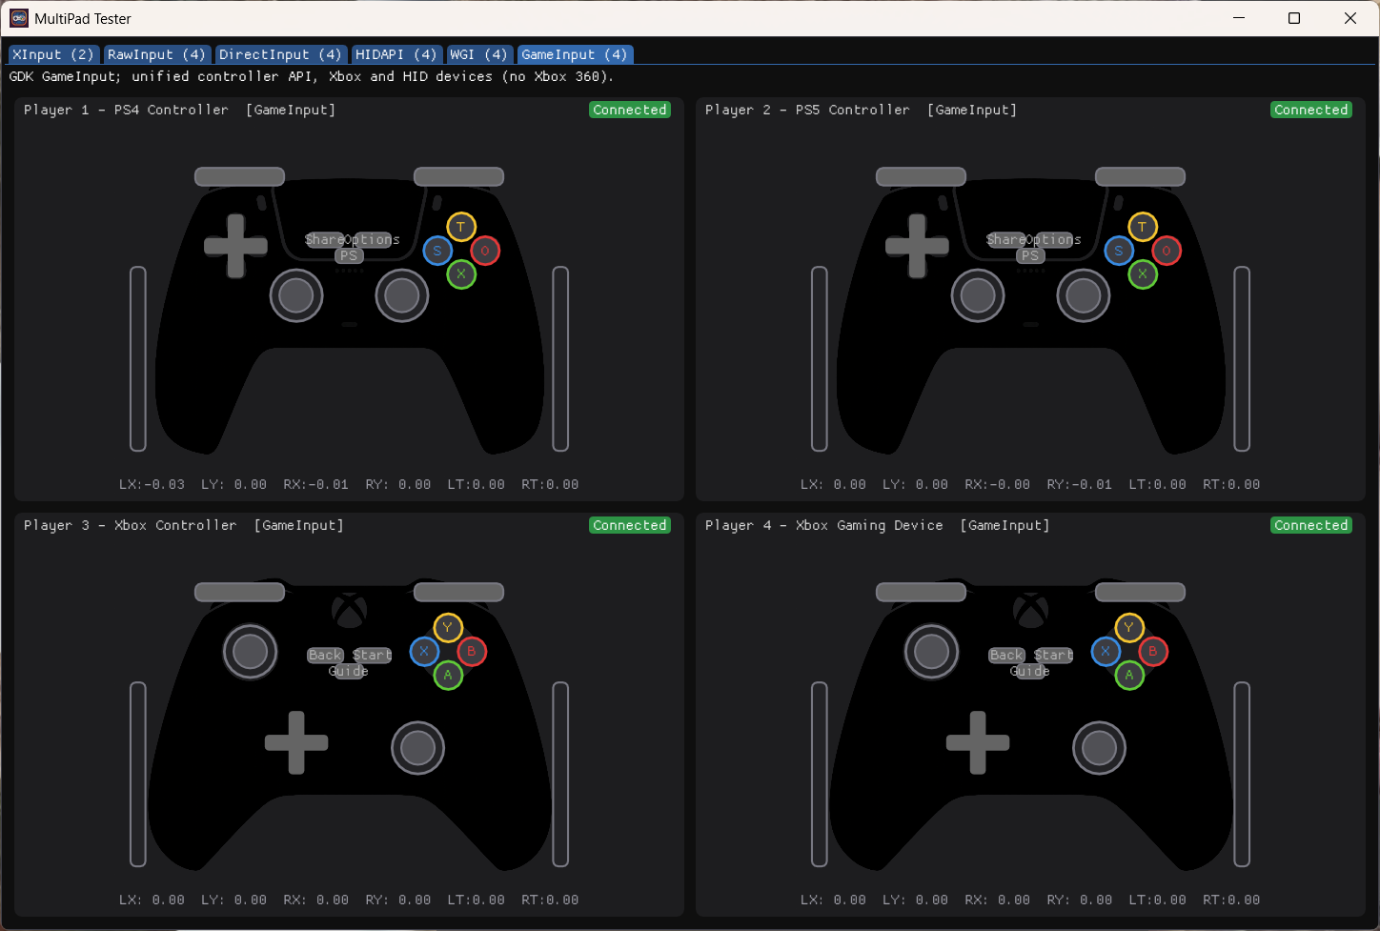The width and height of the screenshot is (1380, 931).
Task: Click Player 3 blue X button
Action: 424,651
